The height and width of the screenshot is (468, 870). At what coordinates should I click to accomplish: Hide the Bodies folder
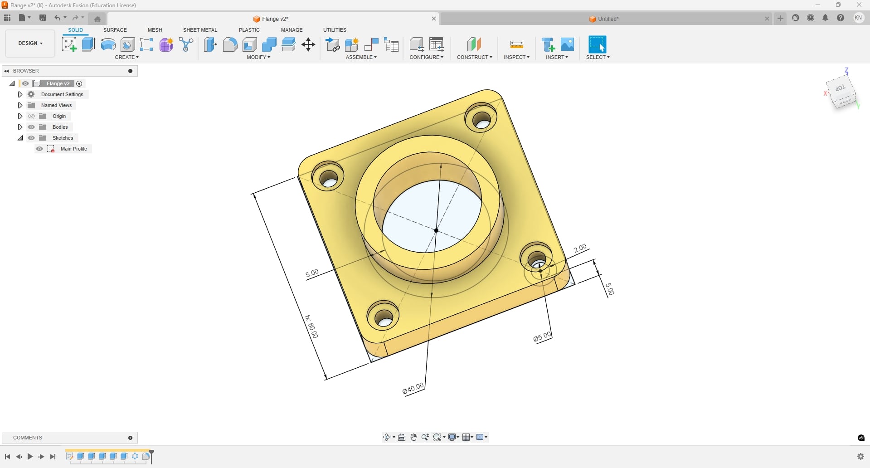tap(31, 127)
